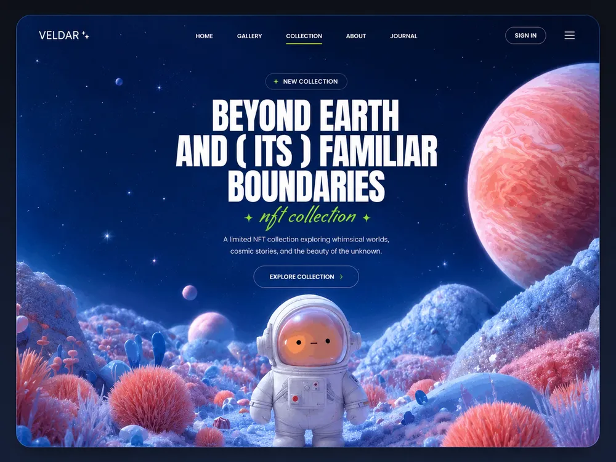Open the hamburger menu icon
Screen dimensions: 616x462
(569, 35)
